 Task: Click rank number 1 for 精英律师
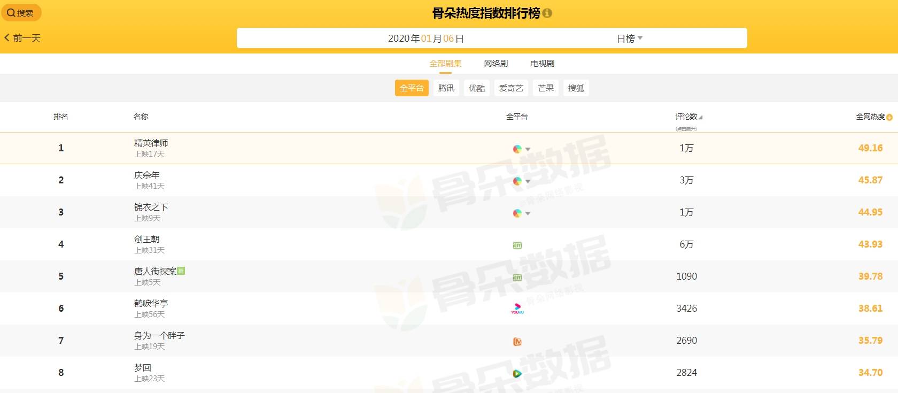click(x=61, y=148)
